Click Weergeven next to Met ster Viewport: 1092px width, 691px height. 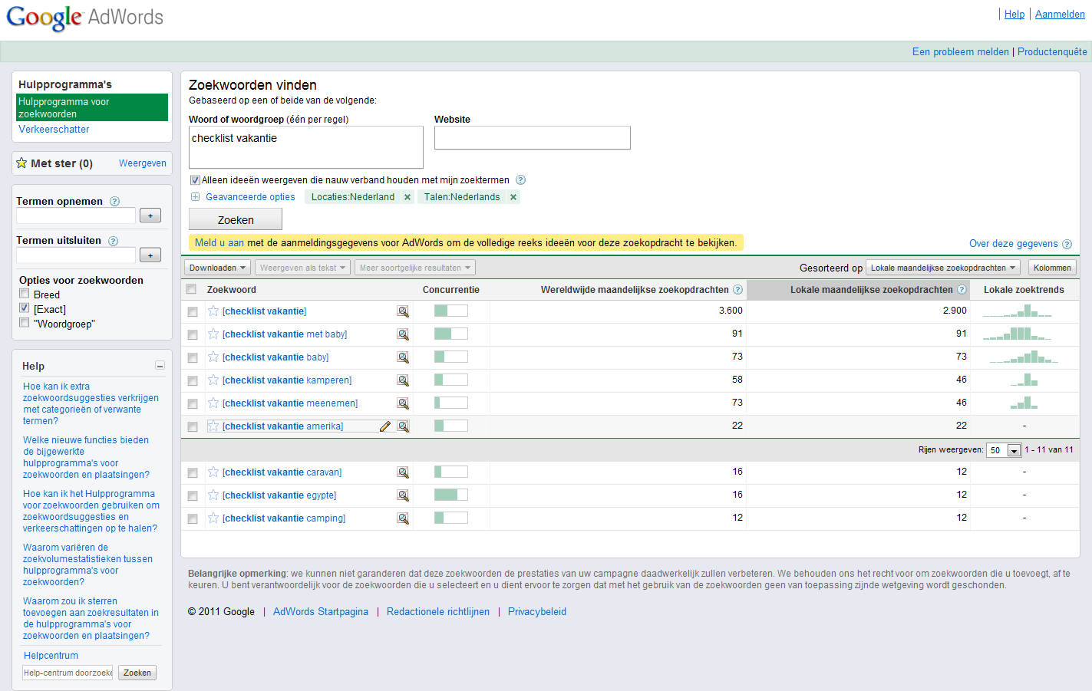(143, 163)
